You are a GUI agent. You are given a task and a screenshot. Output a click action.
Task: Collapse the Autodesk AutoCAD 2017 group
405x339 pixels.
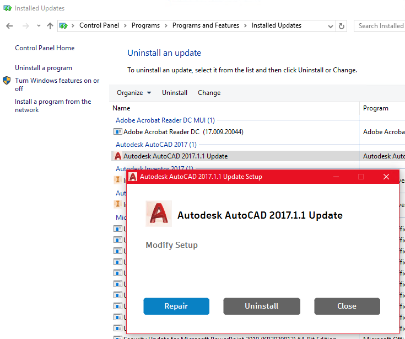click(x=156, y=145)
